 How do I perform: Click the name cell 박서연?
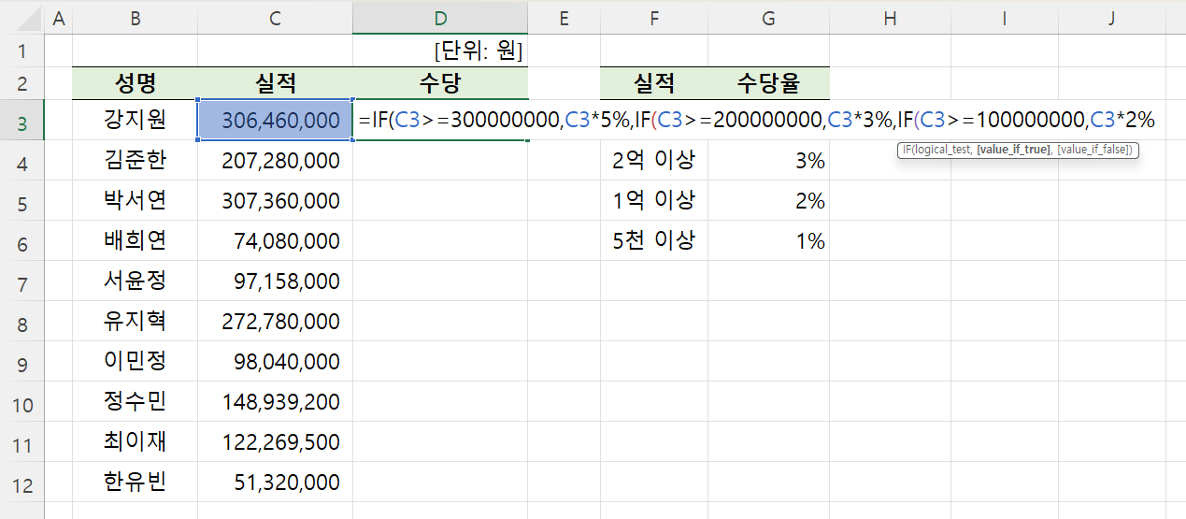(x=135, y=201)
